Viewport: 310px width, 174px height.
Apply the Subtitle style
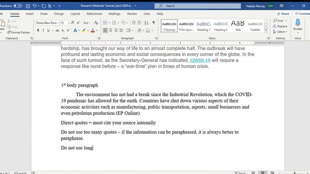(x=255, y=26)
